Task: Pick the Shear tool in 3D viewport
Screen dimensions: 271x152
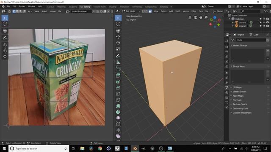Action: [x=118, y=136]
